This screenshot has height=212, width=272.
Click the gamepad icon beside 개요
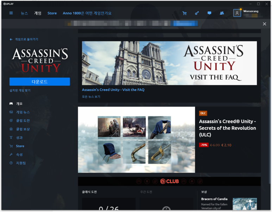click(11, 103)
